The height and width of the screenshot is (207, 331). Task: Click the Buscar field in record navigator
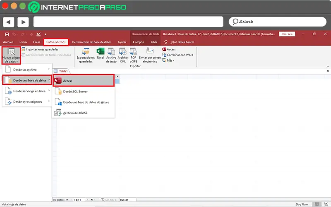[127, 200]
